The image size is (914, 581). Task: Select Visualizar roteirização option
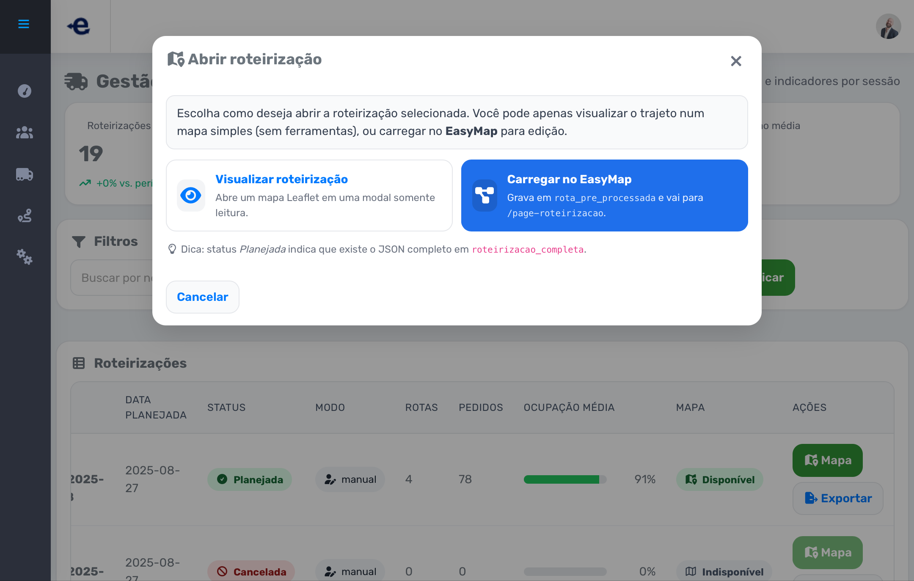point(309,196)
